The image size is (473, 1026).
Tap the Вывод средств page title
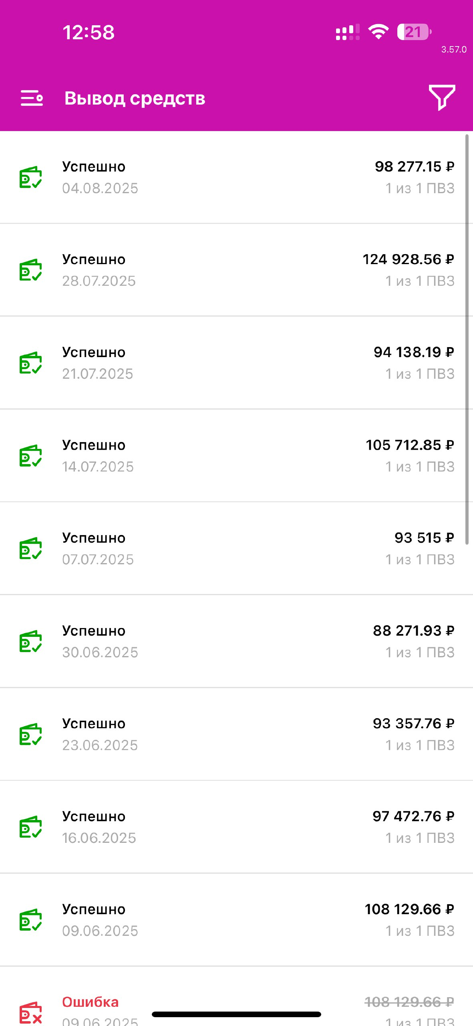tap(135, 99)
